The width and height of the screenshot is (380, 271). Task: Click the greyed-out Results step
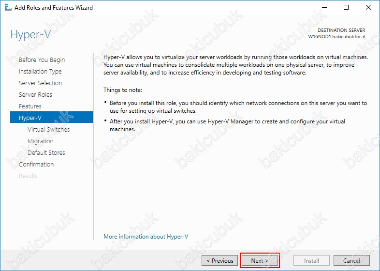[x=28, y=176]
